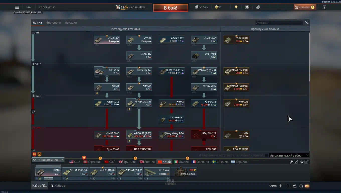Viewport: 341px width, 193px height.
Task: Switch to the Вертолёты tab
Action: pos(53,23)
